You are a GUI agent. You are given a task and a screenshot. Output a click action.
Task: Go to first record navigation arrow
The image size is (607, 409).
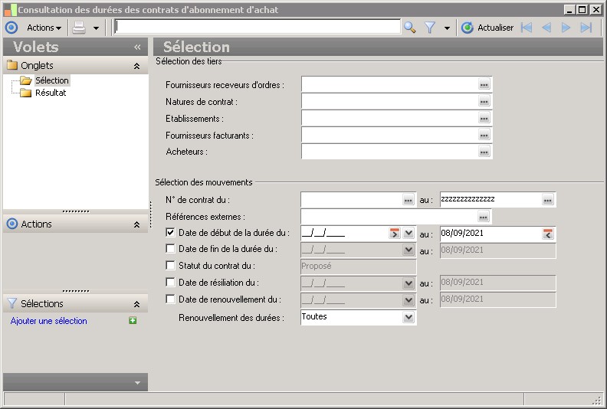(x=527, y=28)
